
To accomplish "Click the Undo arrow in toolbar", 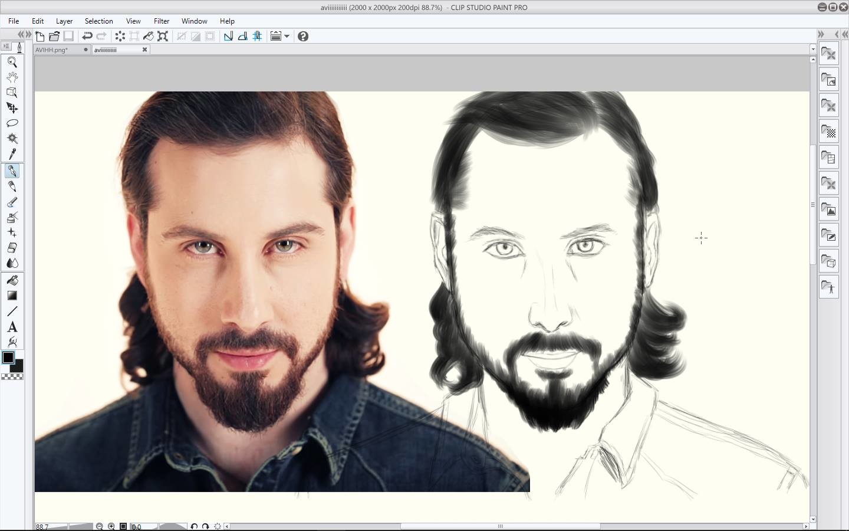I will pyautogui.click(x=87, y=36).
